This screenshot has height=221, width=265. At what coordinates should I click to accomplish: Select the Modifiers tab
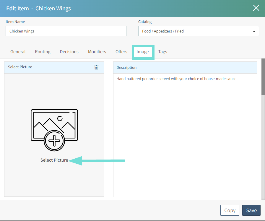pos(97,52)
